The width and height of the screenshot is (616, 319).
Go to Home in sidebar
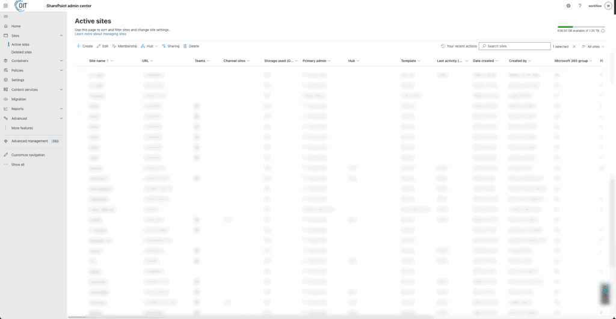pos(16,26)
